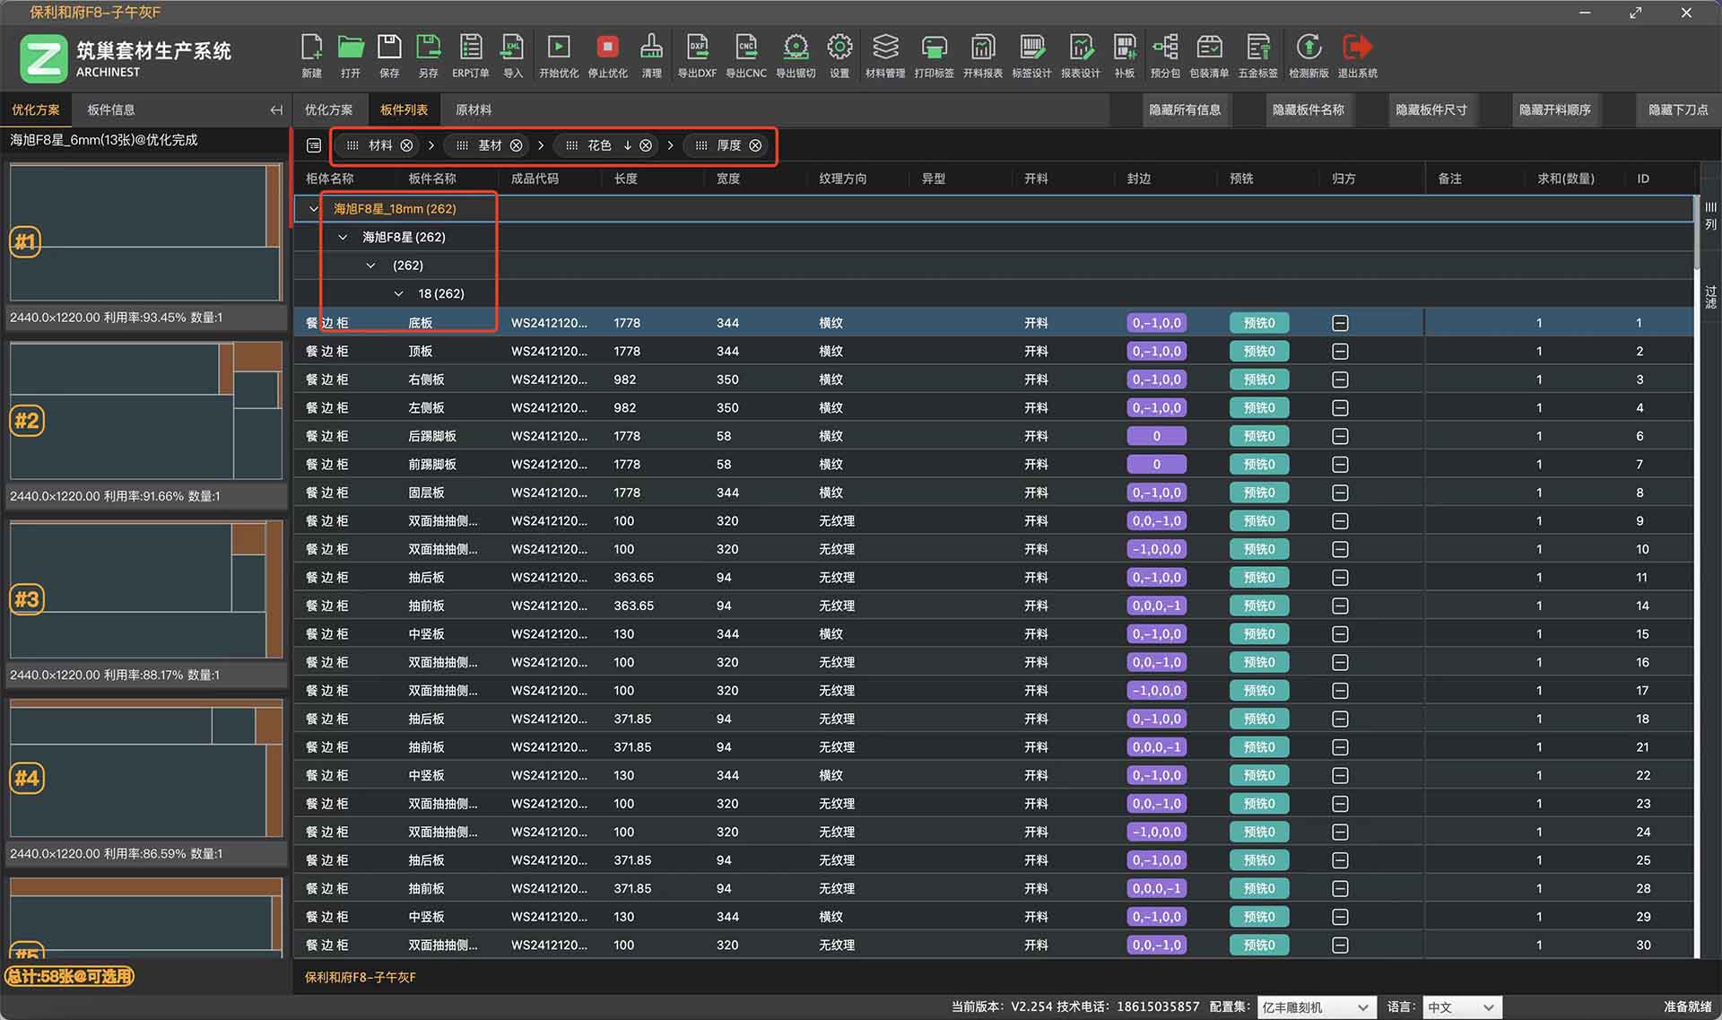Switch to the 原材料 tab
Image resolution: width=1722 pixels, height=1020 pixels.
[473, 109]
